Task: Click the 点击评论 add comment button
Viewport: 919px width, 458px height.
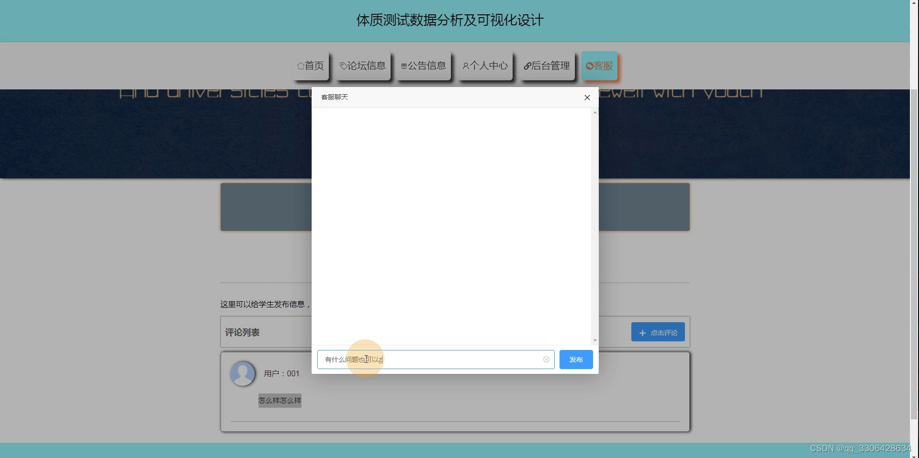Action: 658,332
